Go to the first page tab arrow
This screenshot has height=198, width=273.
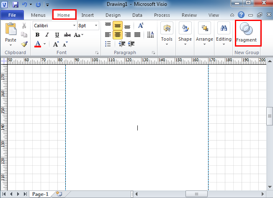point(4,194)
